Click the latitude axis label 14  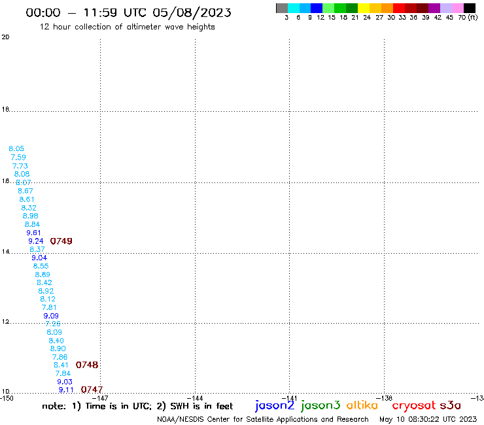pos(5,252)
